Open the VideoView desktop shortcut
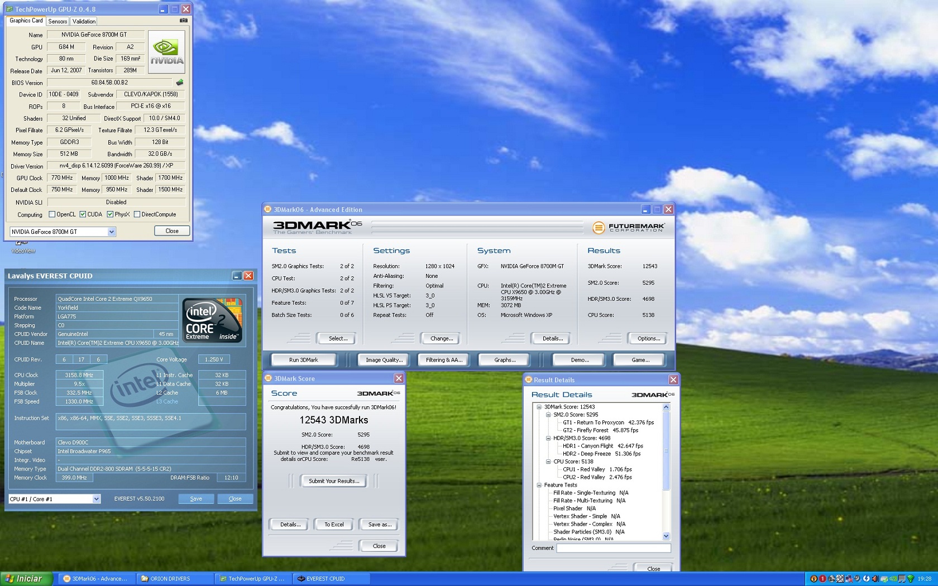This screenshot has height=586, width=938. 22,247
